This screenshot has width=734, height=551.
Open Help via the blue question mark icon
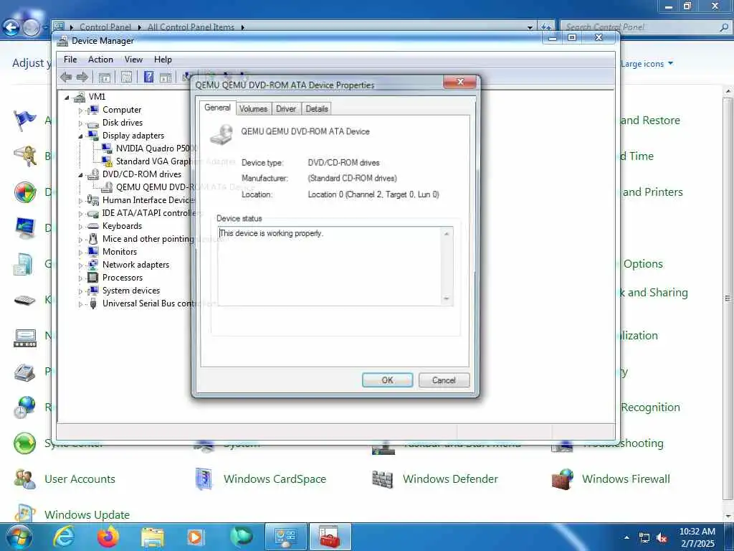click(148, 77)
